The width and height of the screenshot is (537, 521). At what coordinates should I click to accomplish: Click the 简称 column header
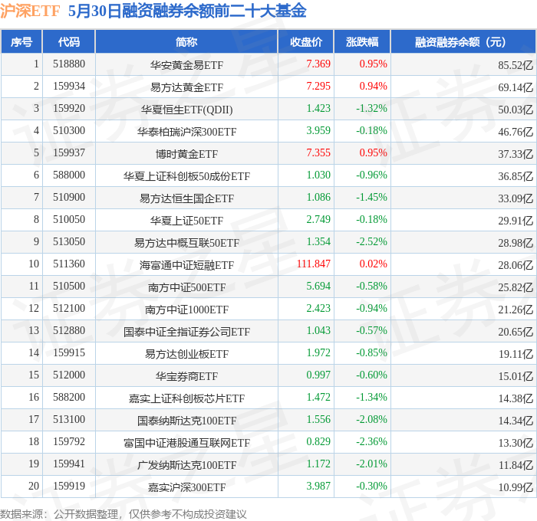tap(186, 41)
